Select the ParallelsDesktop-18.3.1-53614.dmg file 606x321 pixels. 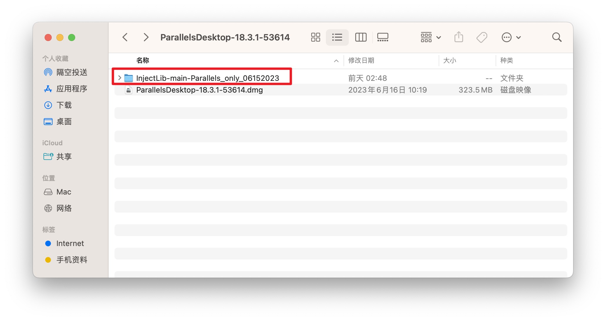199,90
